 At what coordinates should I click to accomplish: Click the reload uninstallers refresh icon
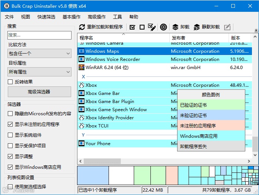coord(82,27)
